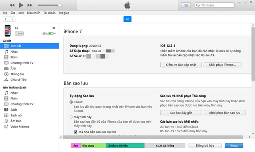This screenshot has height=152, width=255.
Task: Click the Apple logo display
Action: 127,5
